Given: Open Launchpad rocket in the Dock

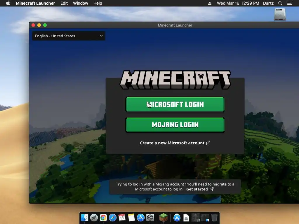Looking at the screenshot, I should pyautogui.click(x=94, y=218).
